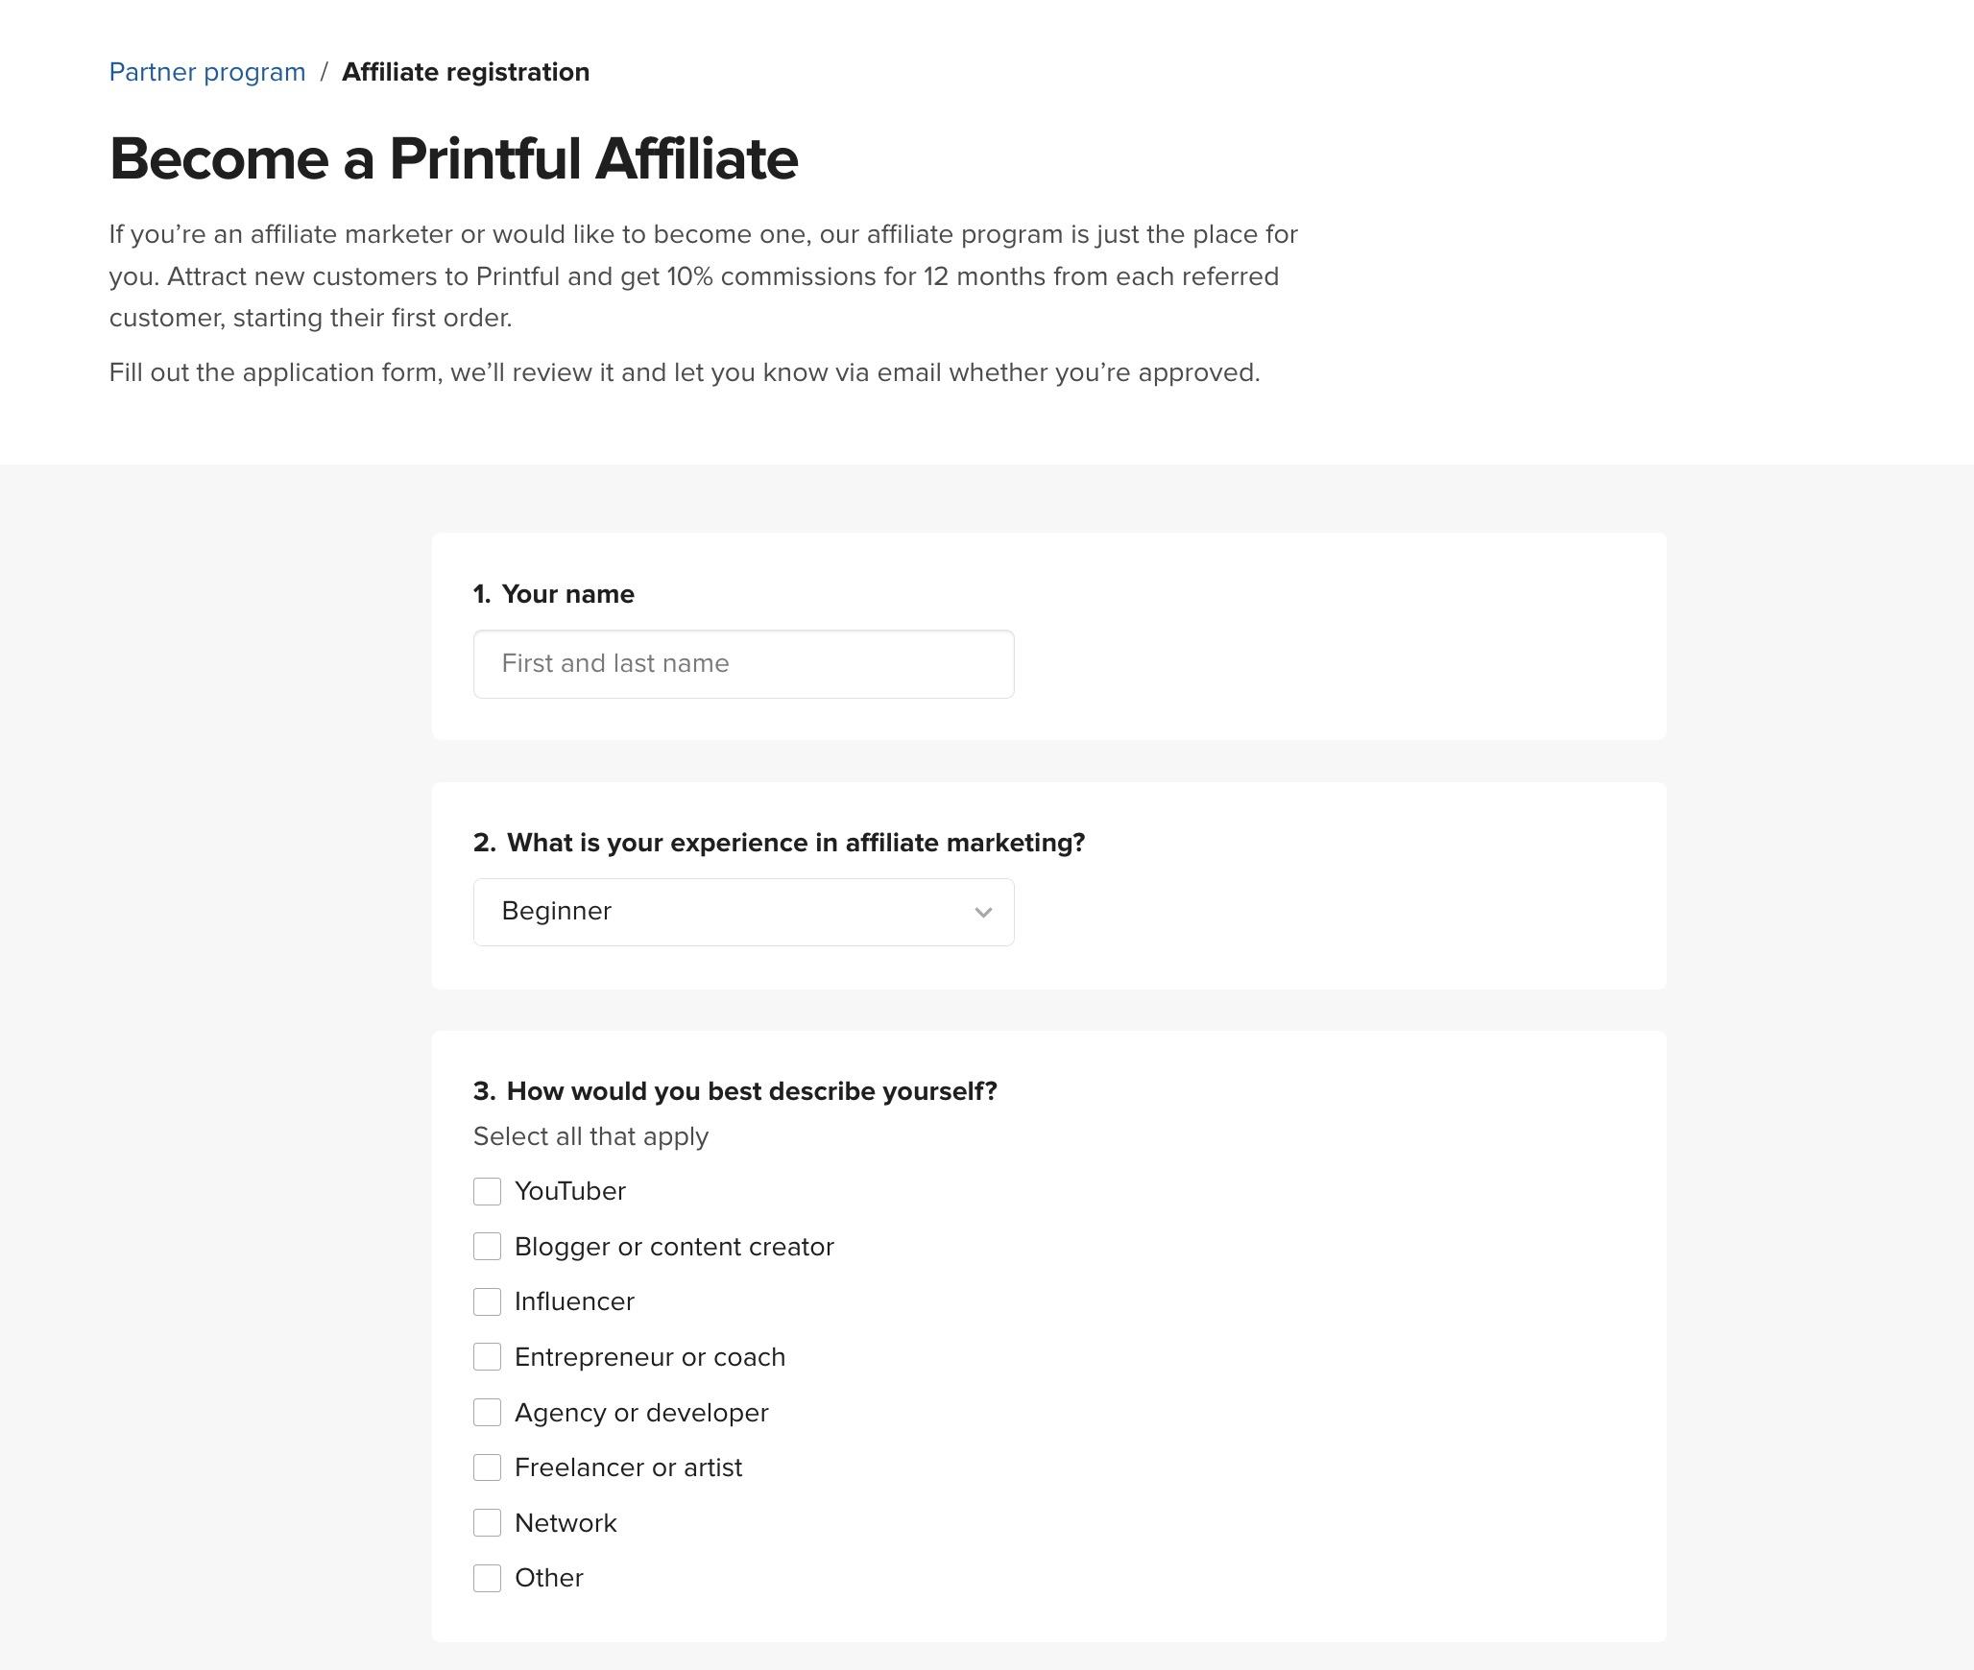
Task: Check the YouTuber checkbox
Action: pyautogui.click(x=487, y=1191)
